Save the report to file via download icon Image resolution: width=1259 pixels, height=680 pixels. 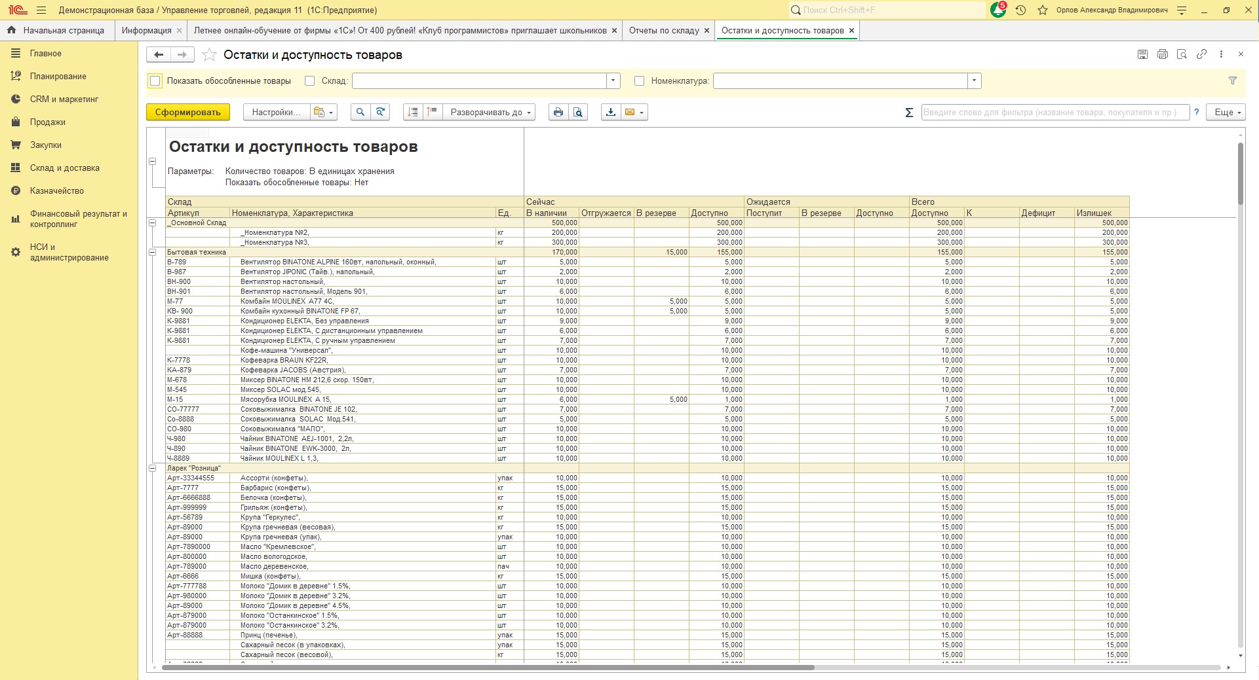point(610,112)
